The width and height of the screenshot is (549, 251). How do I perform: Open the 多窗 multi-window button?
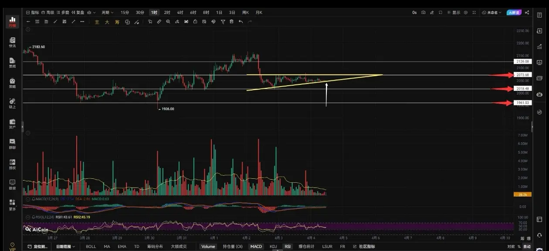point(63,13)
